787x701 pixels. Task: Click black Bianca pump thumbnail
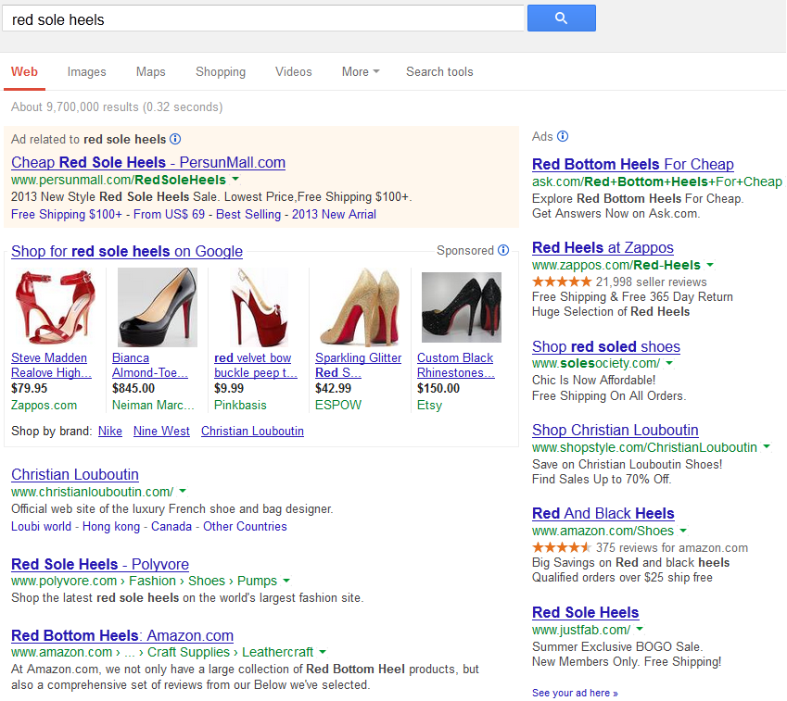[x=157, y=307]
